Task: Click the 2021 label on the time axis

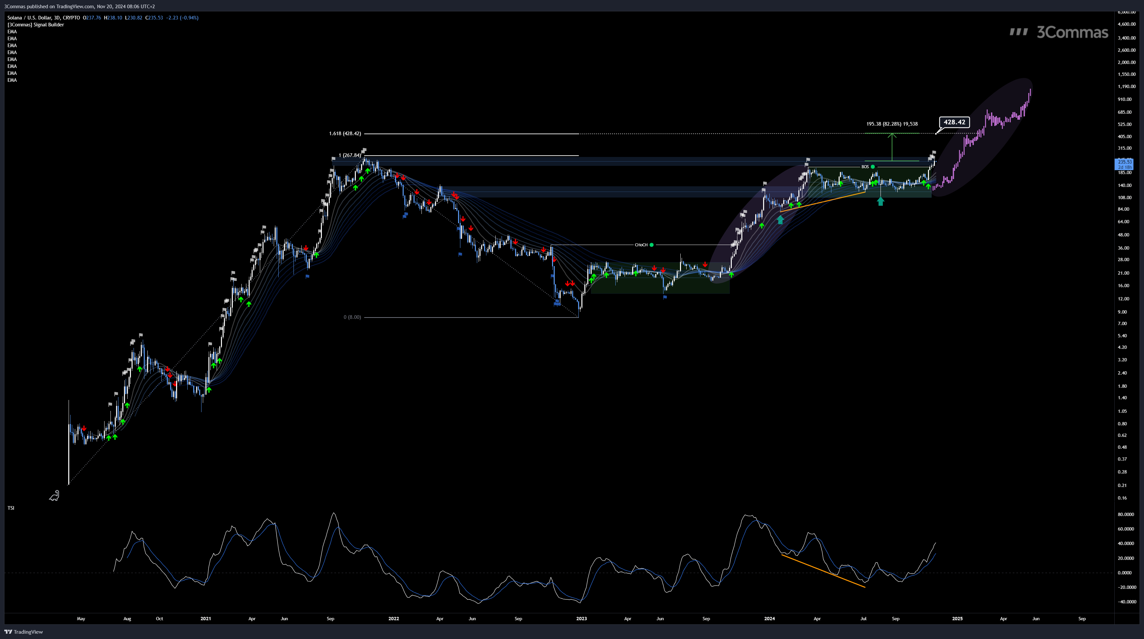Action: coord(206,619)
